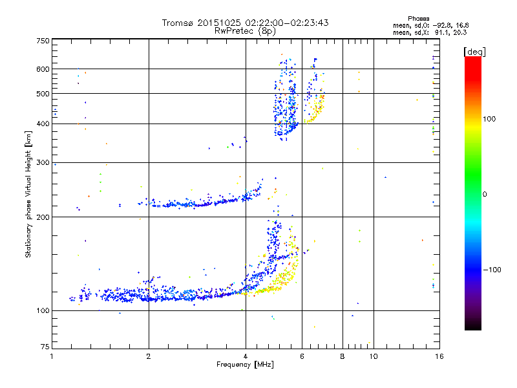
Task: Click the colorbar tick label '100'
Action: tap(489, 119)
